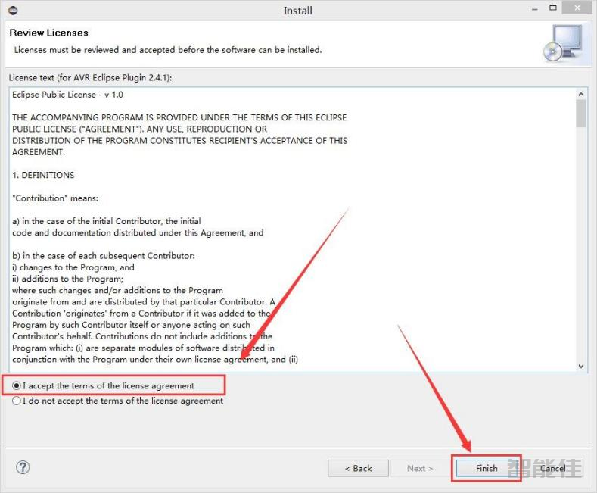This screenshot has height=493, width=597.
Task: Click the 'Eclipse Public License - v 1.0' line
Action: [x=67, y=95]
